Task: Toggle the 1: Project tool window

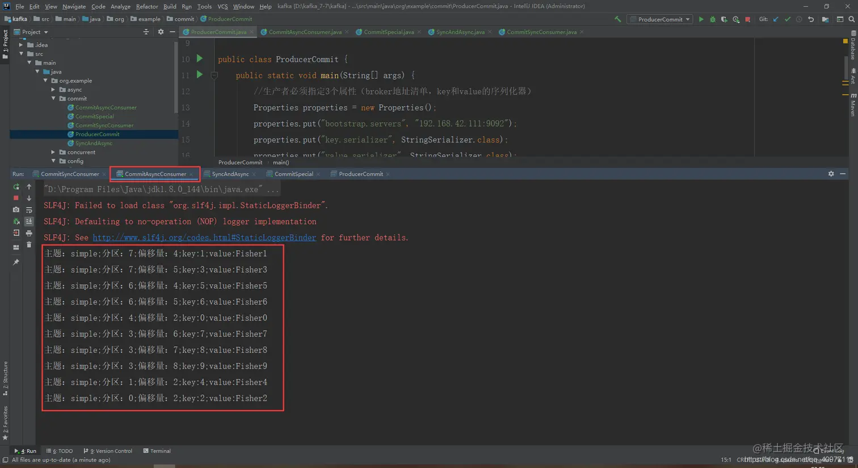Action: point(5,45)
